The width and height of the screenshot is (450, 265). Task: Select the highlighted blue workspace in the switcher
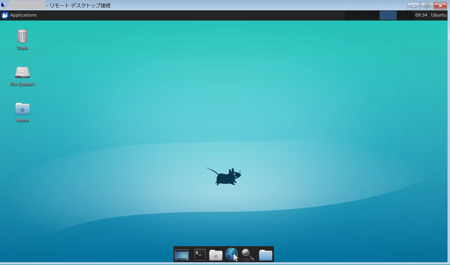[388, 15]
